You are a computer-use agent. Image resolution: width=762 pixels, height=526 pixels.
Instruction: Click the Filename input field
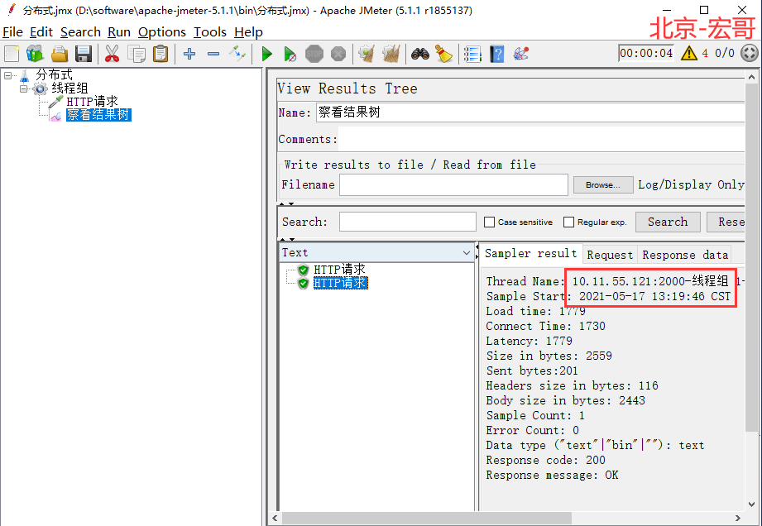point(453,185)
